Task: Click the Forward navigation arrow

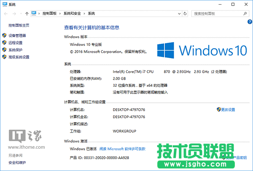Action: pyautogui.click(x=14, y=14)
